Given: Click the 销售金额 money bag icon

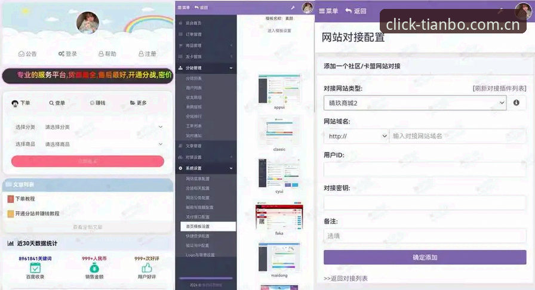Looking at the screenshot, I should (x=94, y=268).
